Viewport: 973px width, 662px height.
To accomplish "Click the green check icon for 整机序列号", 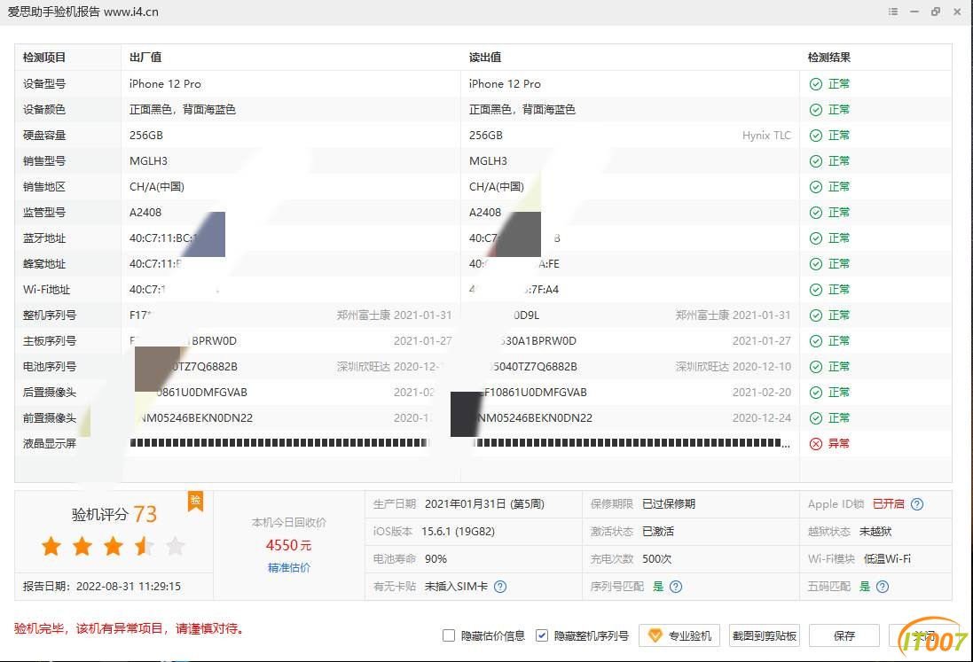I will (x=816, y=315).
